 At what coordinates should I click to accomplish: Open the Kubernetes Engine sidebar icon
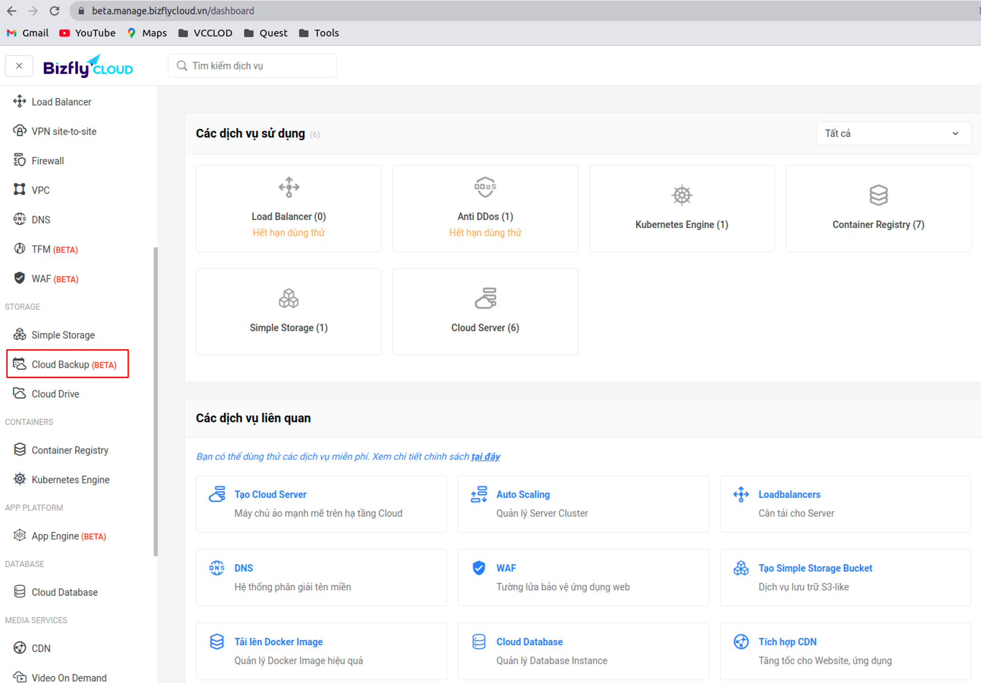(x=20, y=479)
